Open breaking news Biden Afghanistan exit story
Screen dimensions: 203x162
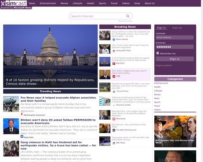coord(129,72)
